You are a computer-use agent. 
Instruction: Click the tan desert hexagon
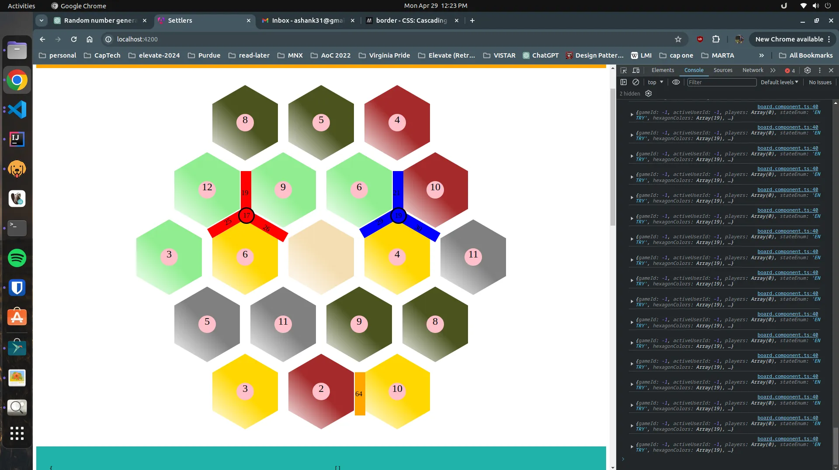coord(321,257)
